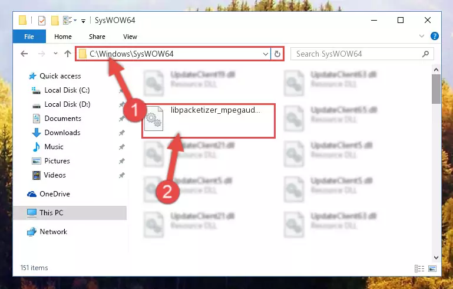Click the Properties quick access toolbar icon

tap(42, 21)
